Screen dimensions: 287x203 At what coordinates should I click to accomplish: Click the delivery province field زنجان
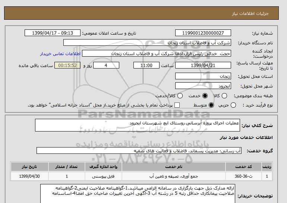pyautogui.click(x=203, y=76)
